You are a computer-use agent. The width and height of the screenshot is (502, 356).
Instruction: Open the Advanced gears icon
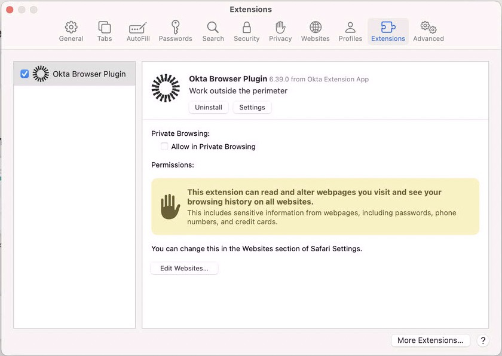click(428, 28)
